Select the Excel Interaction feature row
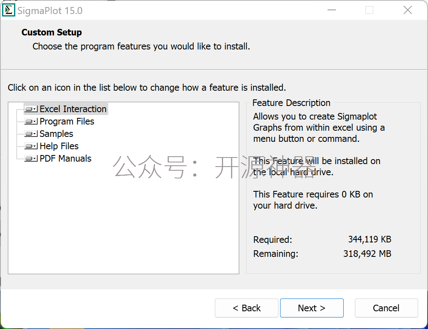This screenshot has height=329, width=428. [66, 109]
